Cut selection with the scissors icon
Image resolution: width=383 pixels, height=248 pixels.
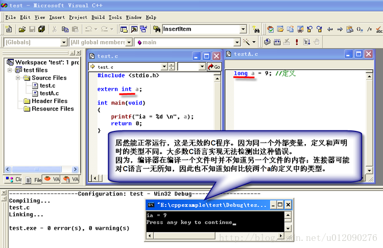(55, 29)
